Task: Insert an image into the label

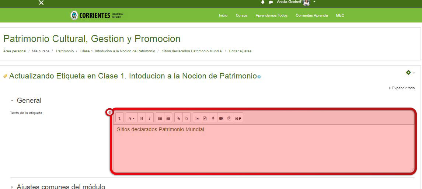Action: tap(197, 118)
